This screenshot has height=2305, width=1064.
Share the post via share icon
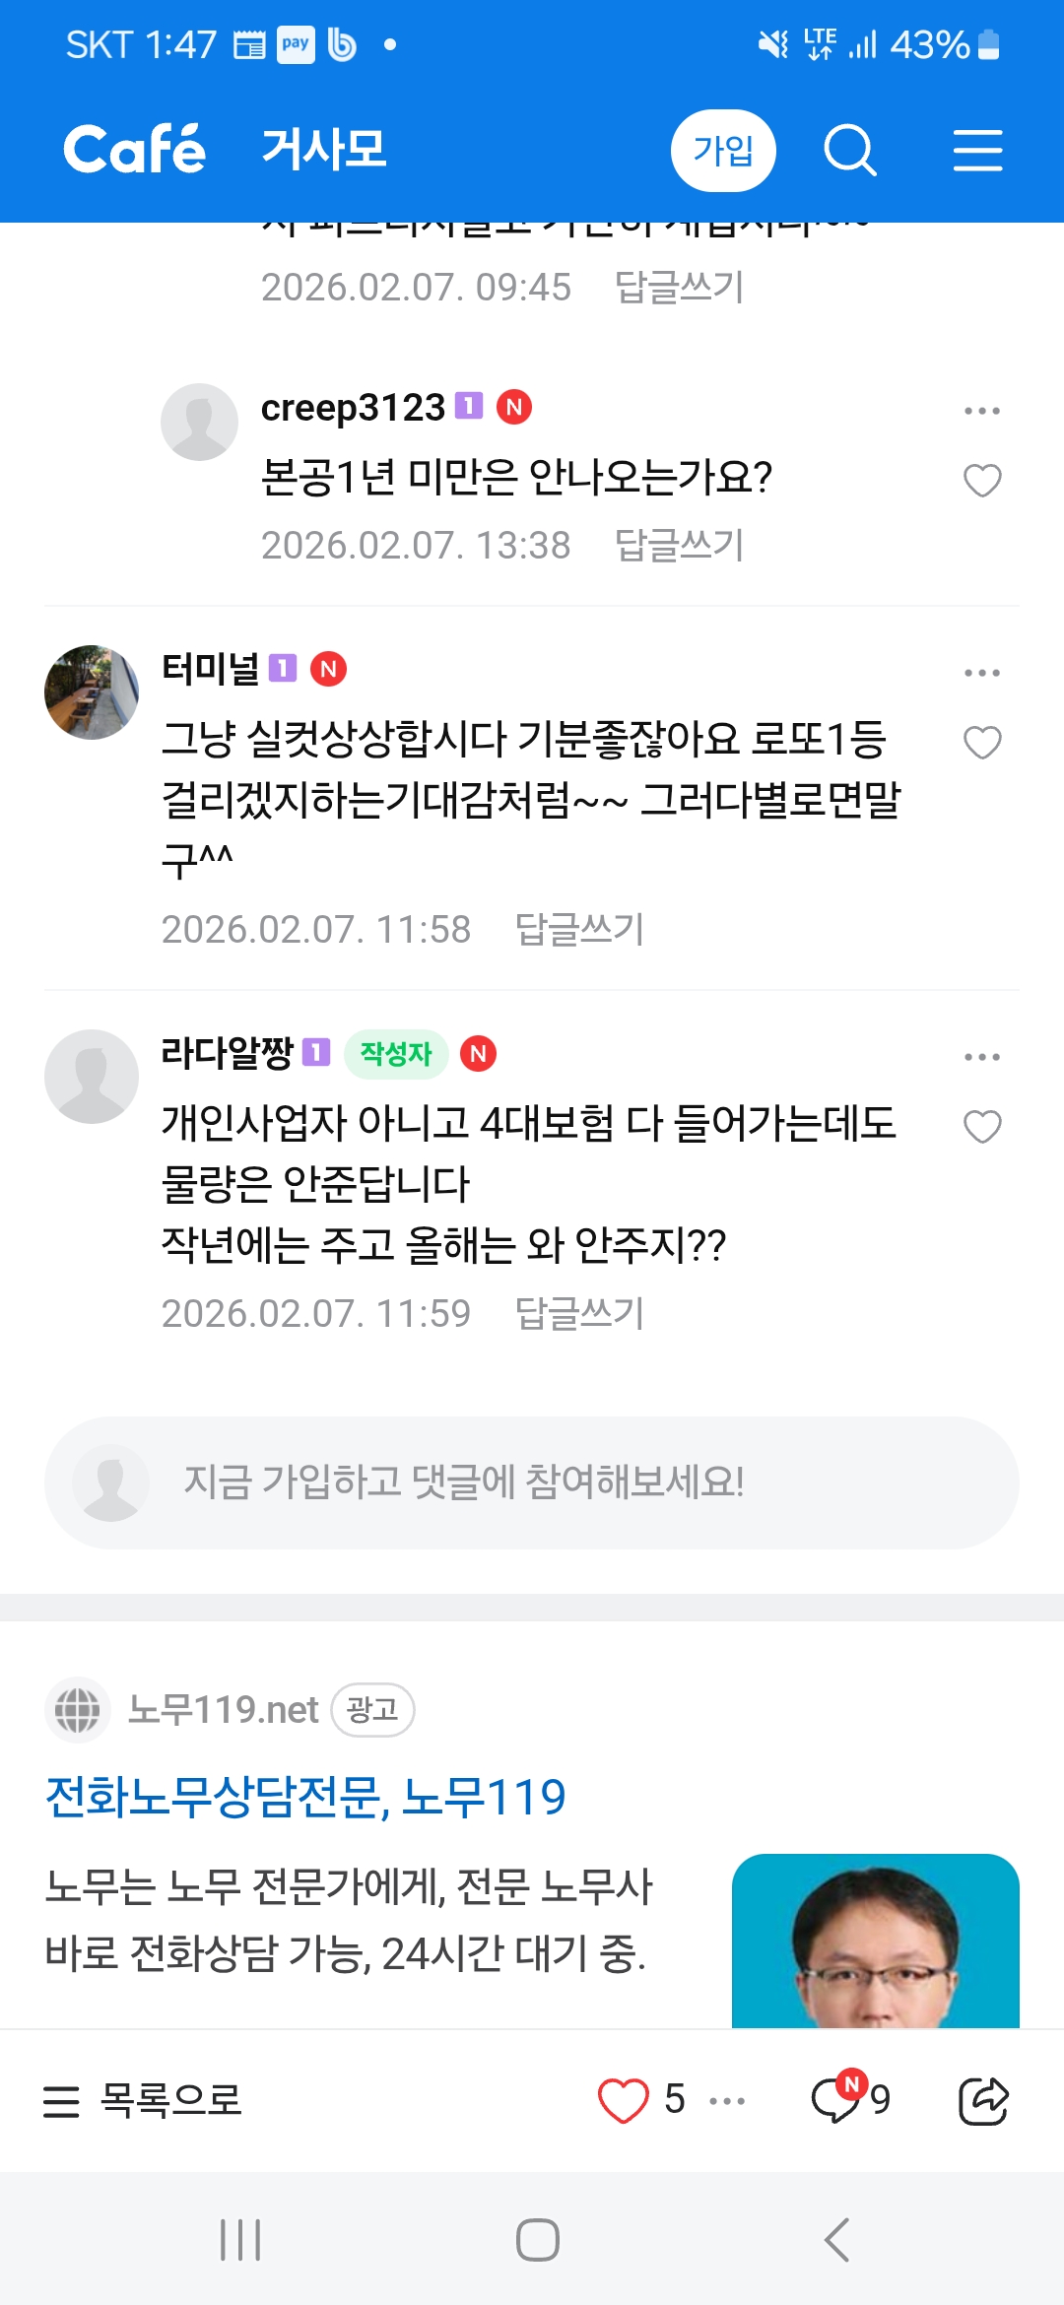click(x=983, y=2100)
